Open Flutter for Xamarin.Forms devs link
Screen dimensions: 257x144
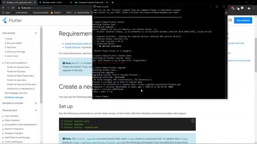(22, 84)
